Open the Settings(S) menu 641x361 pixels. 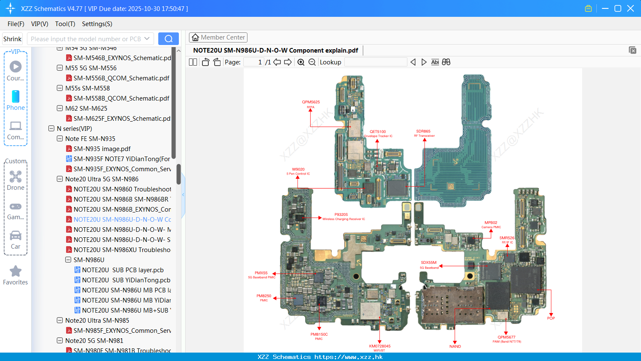point(97,24)
